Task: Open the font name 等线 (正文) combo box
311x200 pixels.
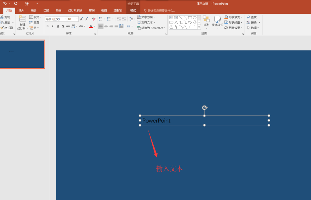Action: (56, 19)
